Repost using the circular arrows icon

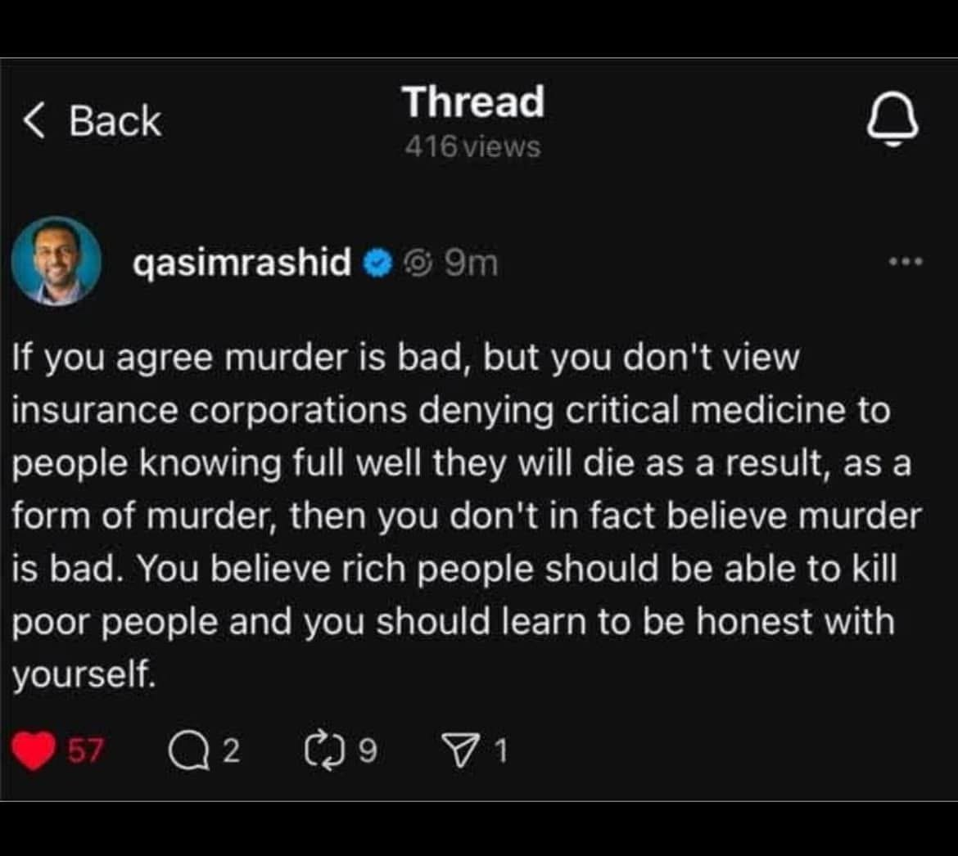pyautogui.click(x=323, y=751)
